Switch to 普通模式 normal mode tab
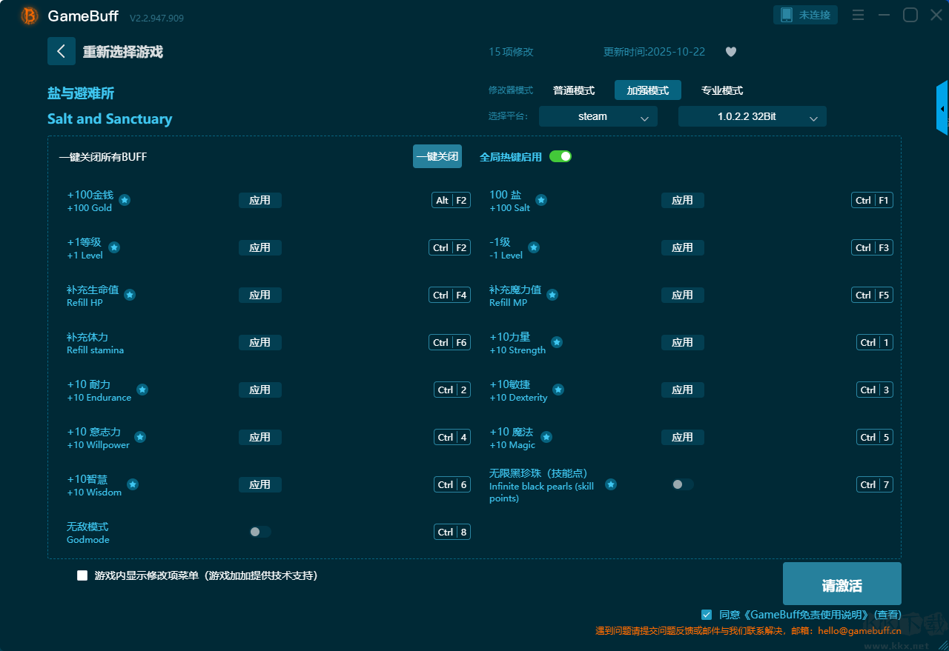This screenshot has height=651, width=949. (574, 90)
